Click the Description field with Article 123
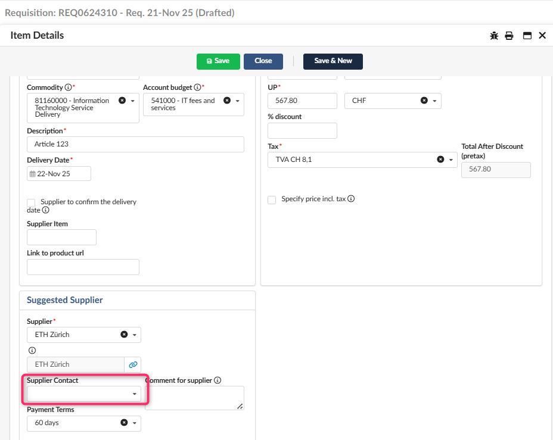Screen dimensions: 553x440 (x=135, y=144)
